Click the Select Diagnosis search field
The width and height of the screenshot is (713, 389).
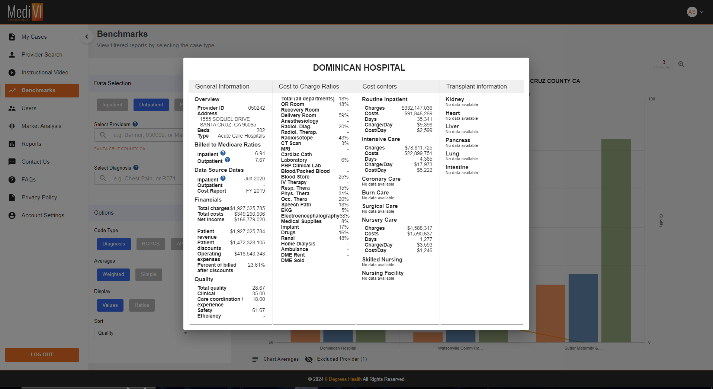(x=142, y=179)
